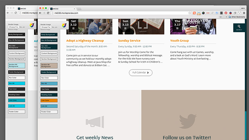The image size is (249, 140).
Task: Click Choose File in the back window
Action: coord(14,27)
